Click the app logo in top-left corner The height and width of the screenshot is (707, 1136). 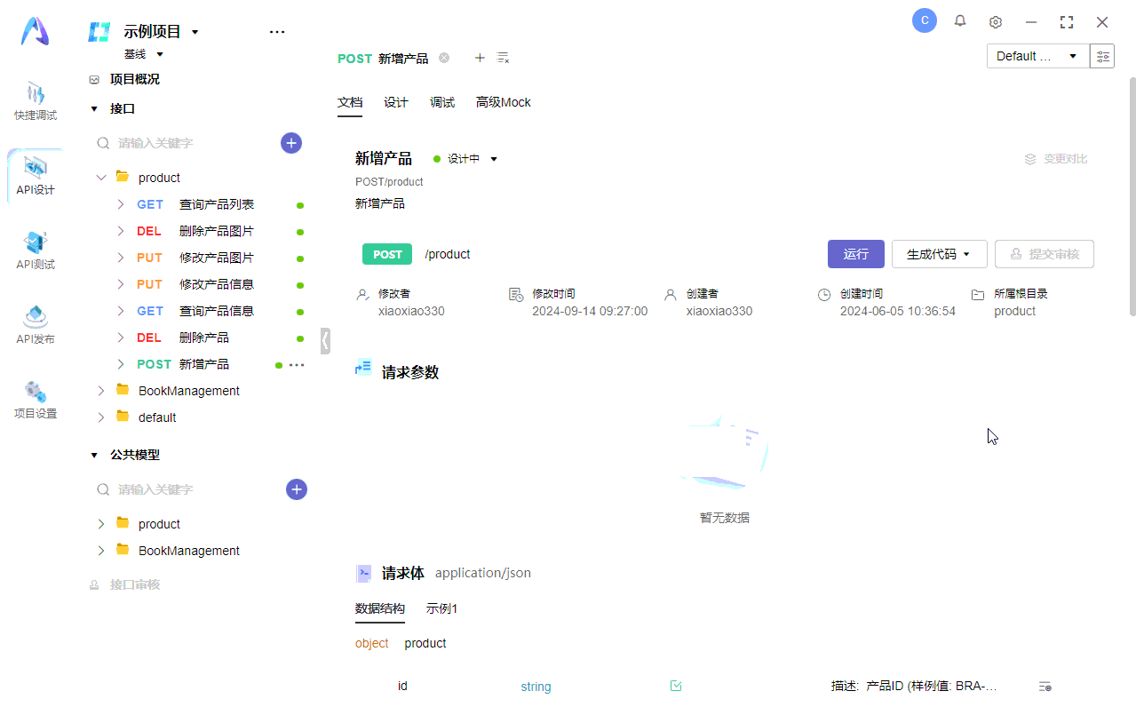tap(36, 31)
